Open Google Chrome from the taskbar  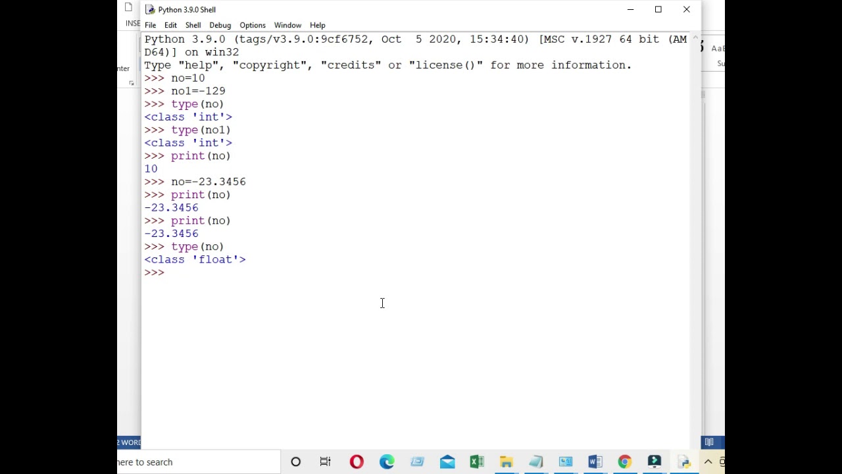tap(624, 462)
